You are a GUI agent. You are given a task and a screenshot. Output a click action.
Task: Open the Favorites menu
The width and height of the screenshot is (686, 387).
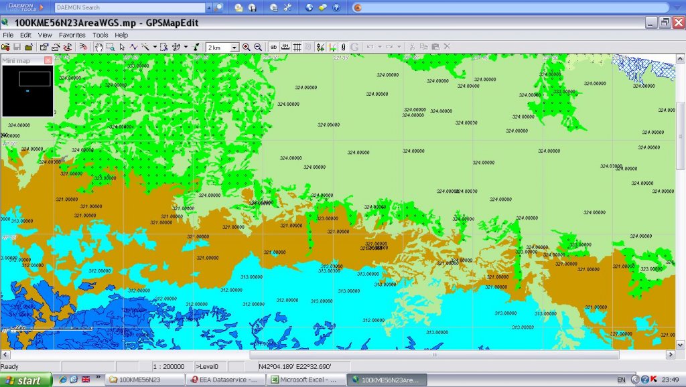coord(72,35)
